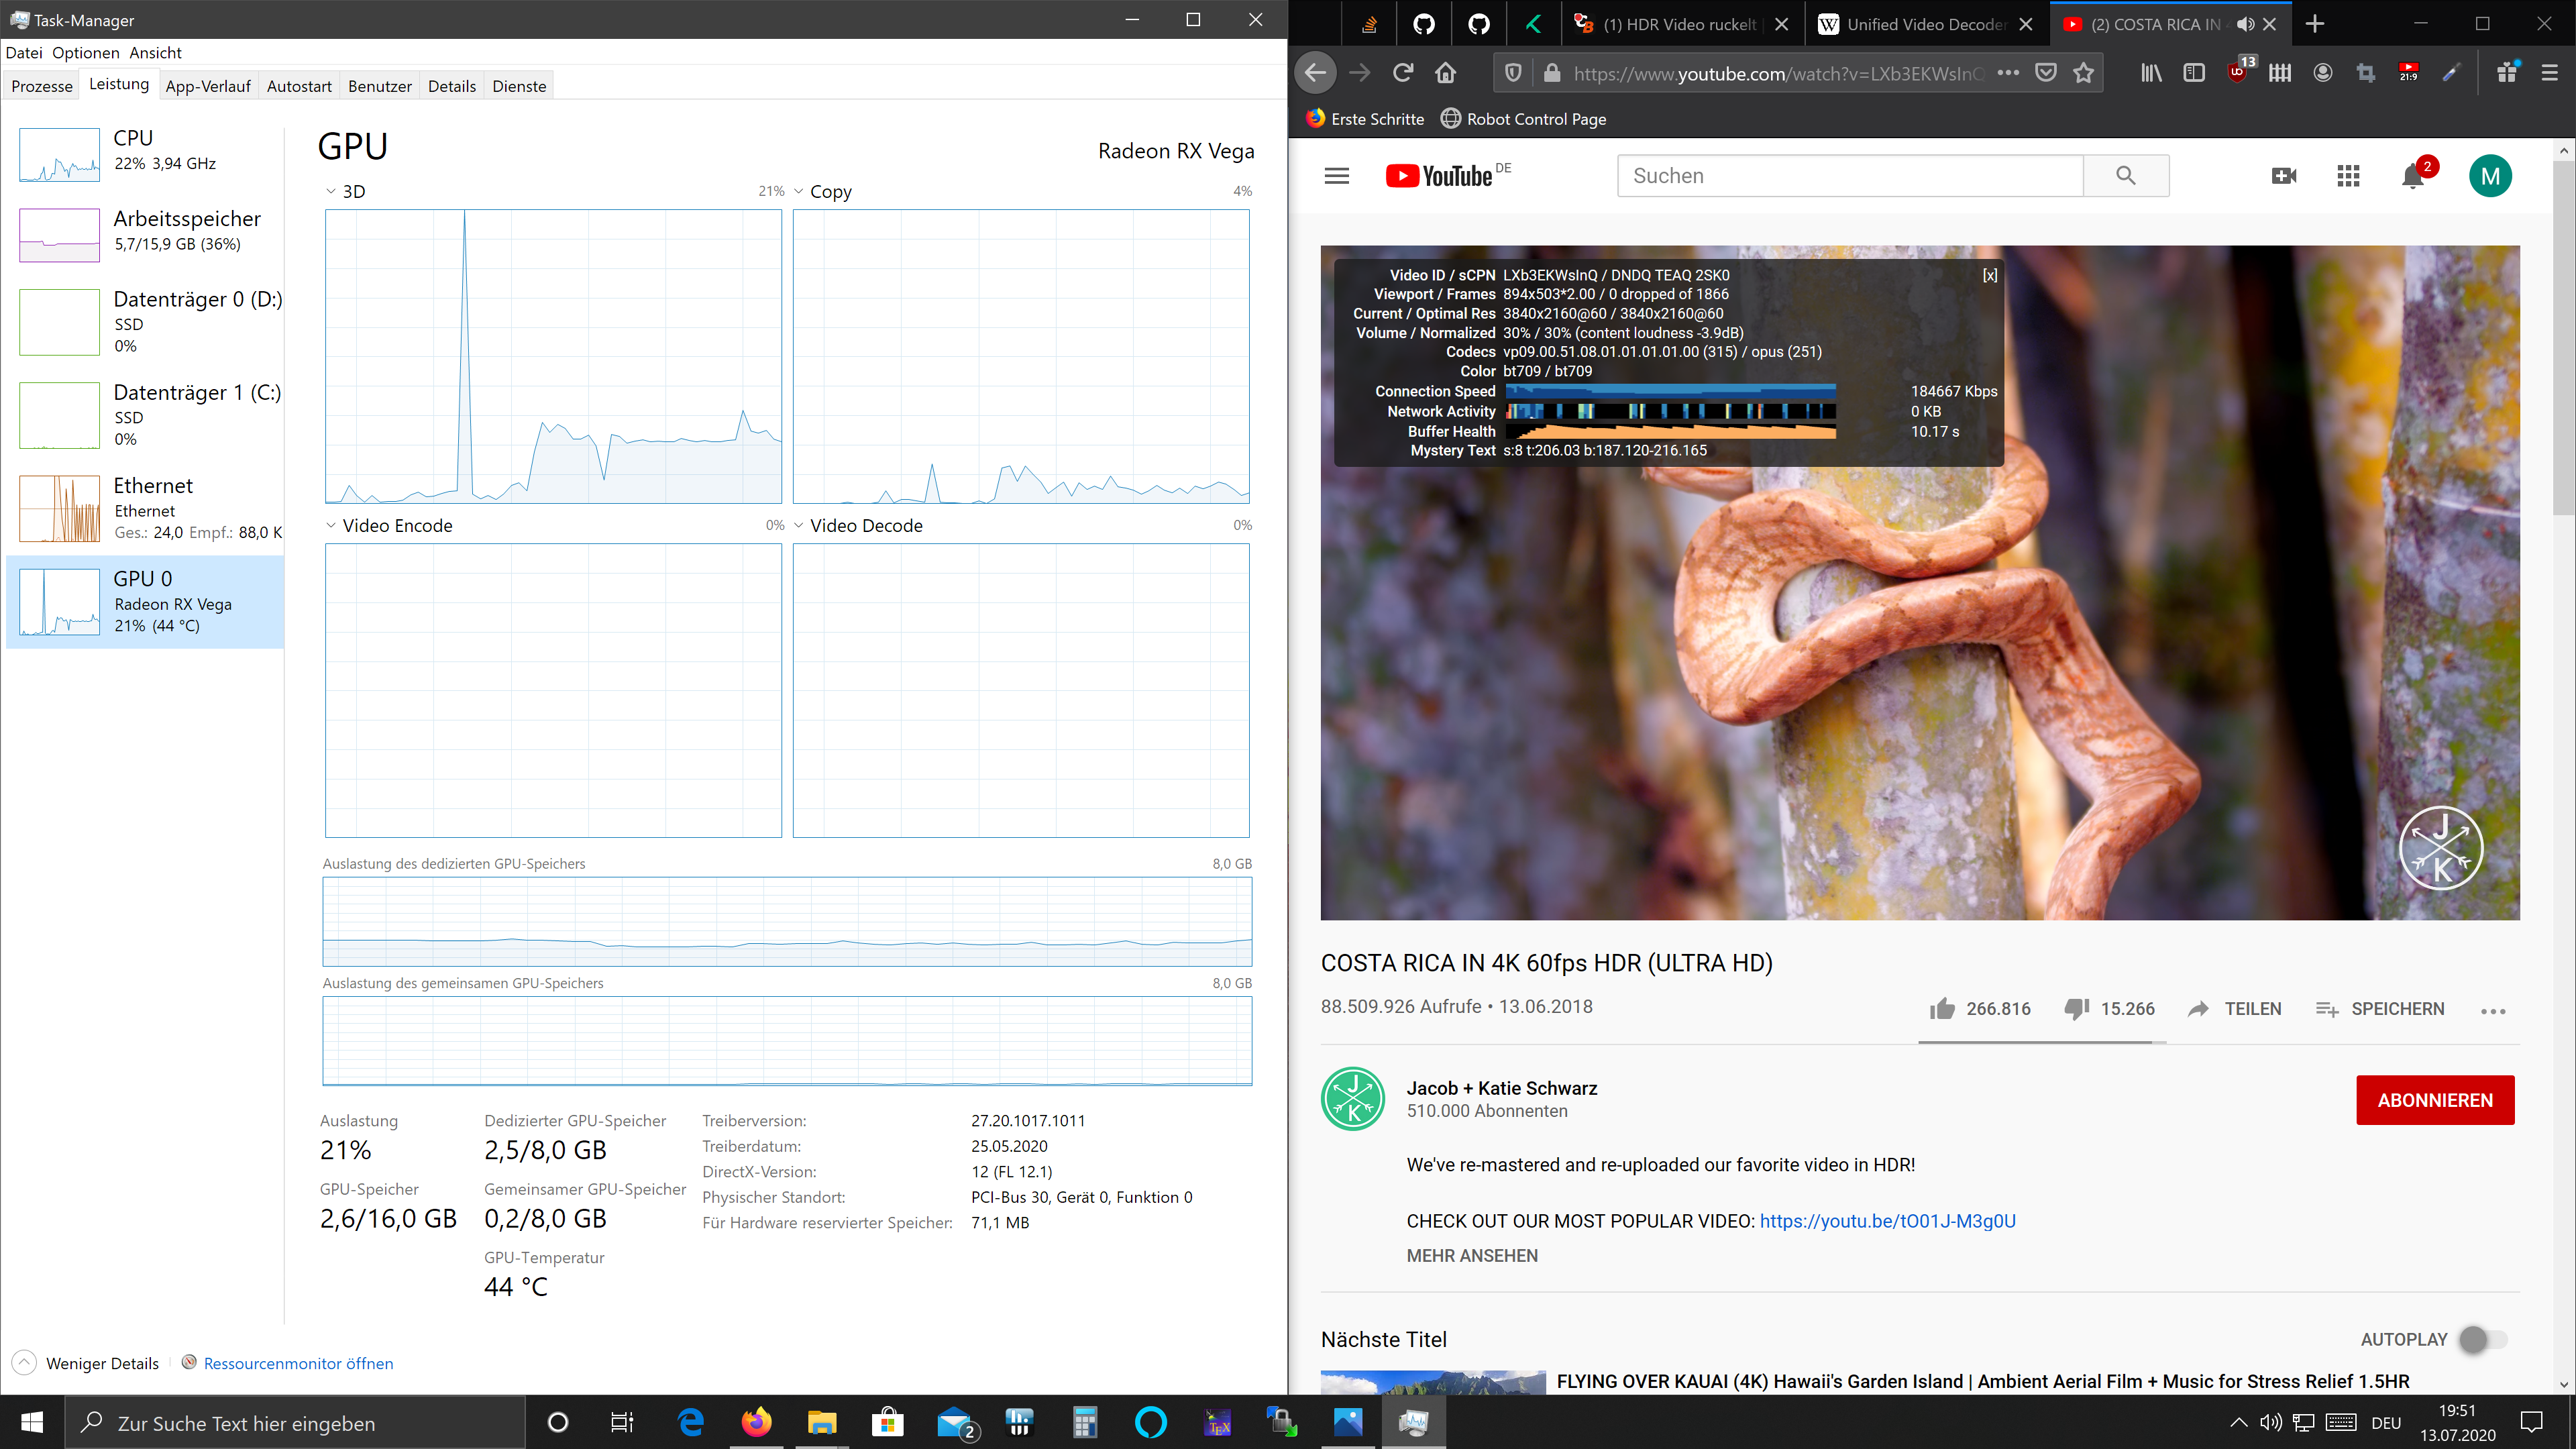
Task: Click the ABONNIEREN button
Action: point(2435,1100)
